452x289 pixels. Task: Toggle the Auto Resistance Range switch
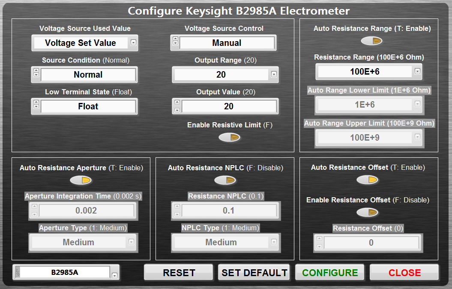[x=371, y=41]
